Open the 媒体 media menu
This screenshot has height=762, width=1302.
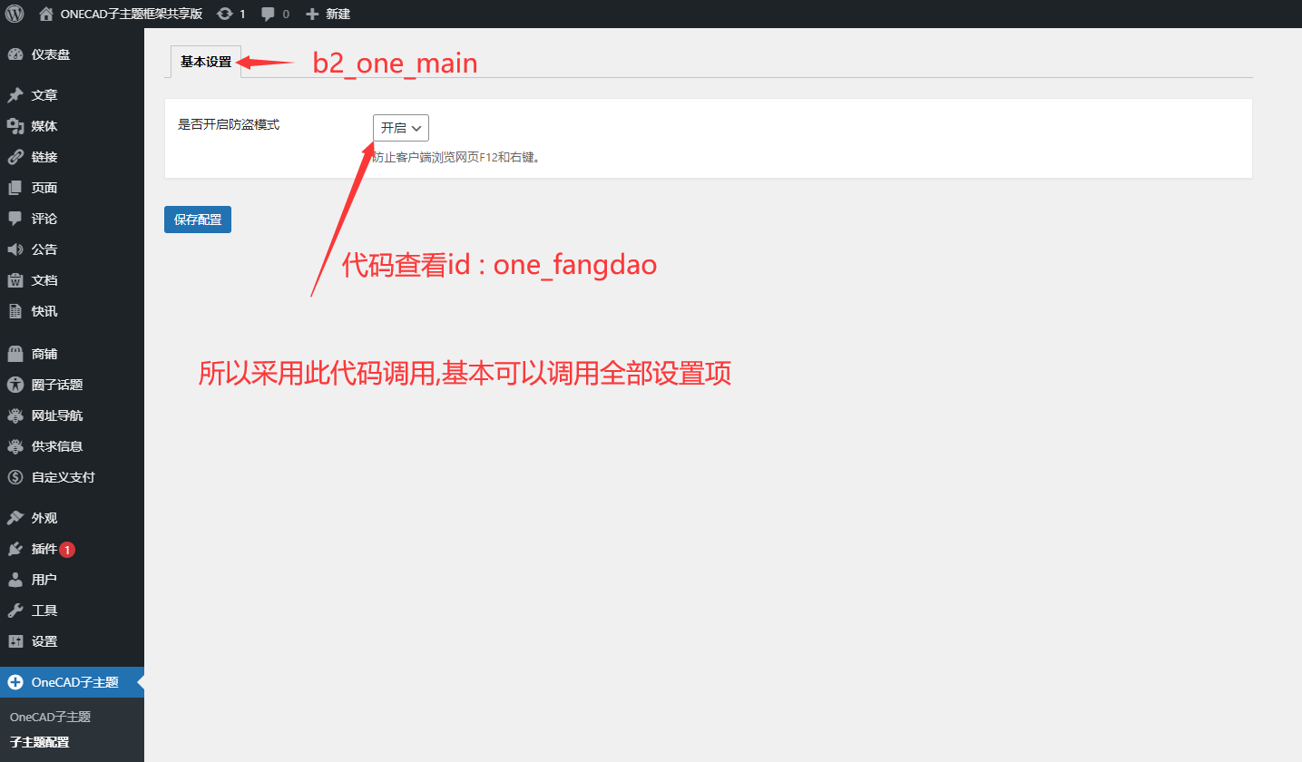pos(72,126)
